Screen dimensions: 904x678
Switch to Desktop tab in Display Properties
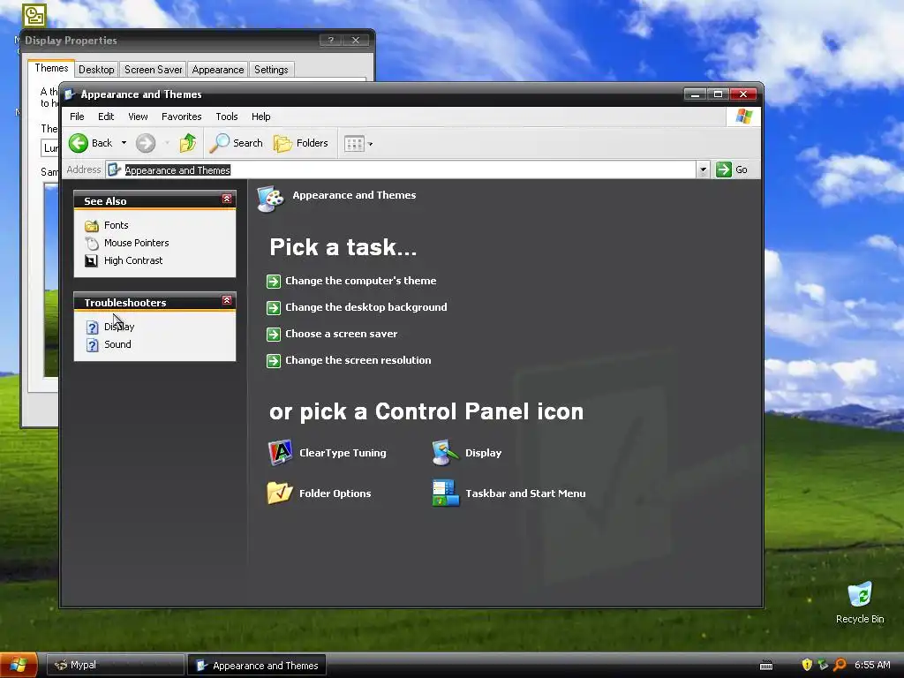coord(96,69)
